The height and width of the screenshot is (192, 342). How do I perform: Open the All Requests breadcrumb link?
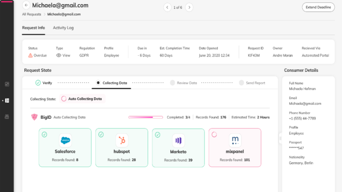click(x=32, y=14)
